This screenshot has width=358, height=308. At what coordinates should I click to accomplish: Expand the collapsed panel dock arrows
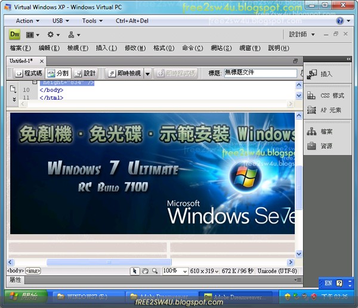(x=348, y=59)
